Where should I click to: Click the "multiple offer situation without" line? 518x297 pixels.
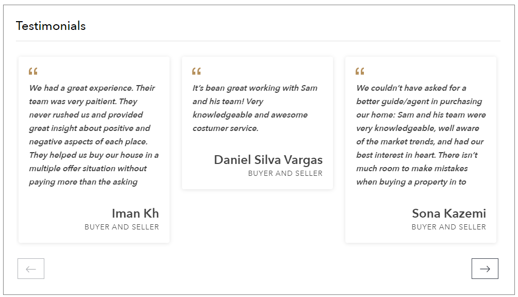(88, 169)
